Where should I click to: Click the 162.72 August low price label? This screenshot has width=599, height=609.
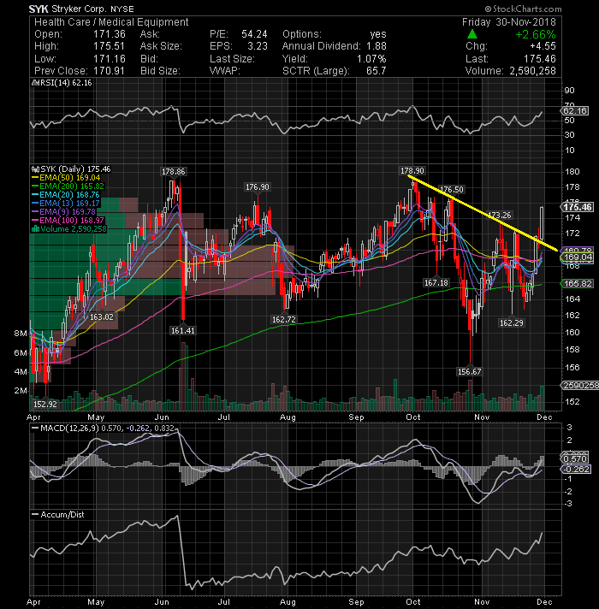click(x=284, y=319)
